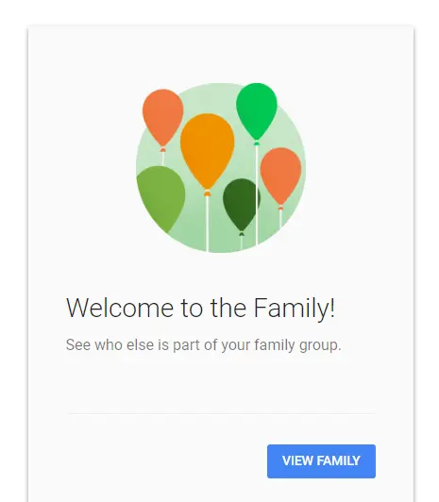439x502 pixels.
Task: Select the bright green balloon
Action: click(257, 110)
